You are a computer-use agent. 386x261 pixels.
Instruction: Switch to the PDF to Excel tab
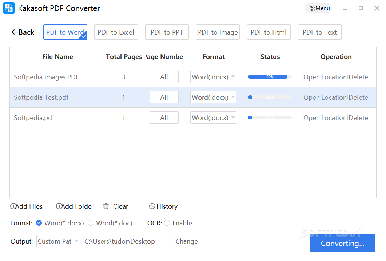(x=116, y=32)
